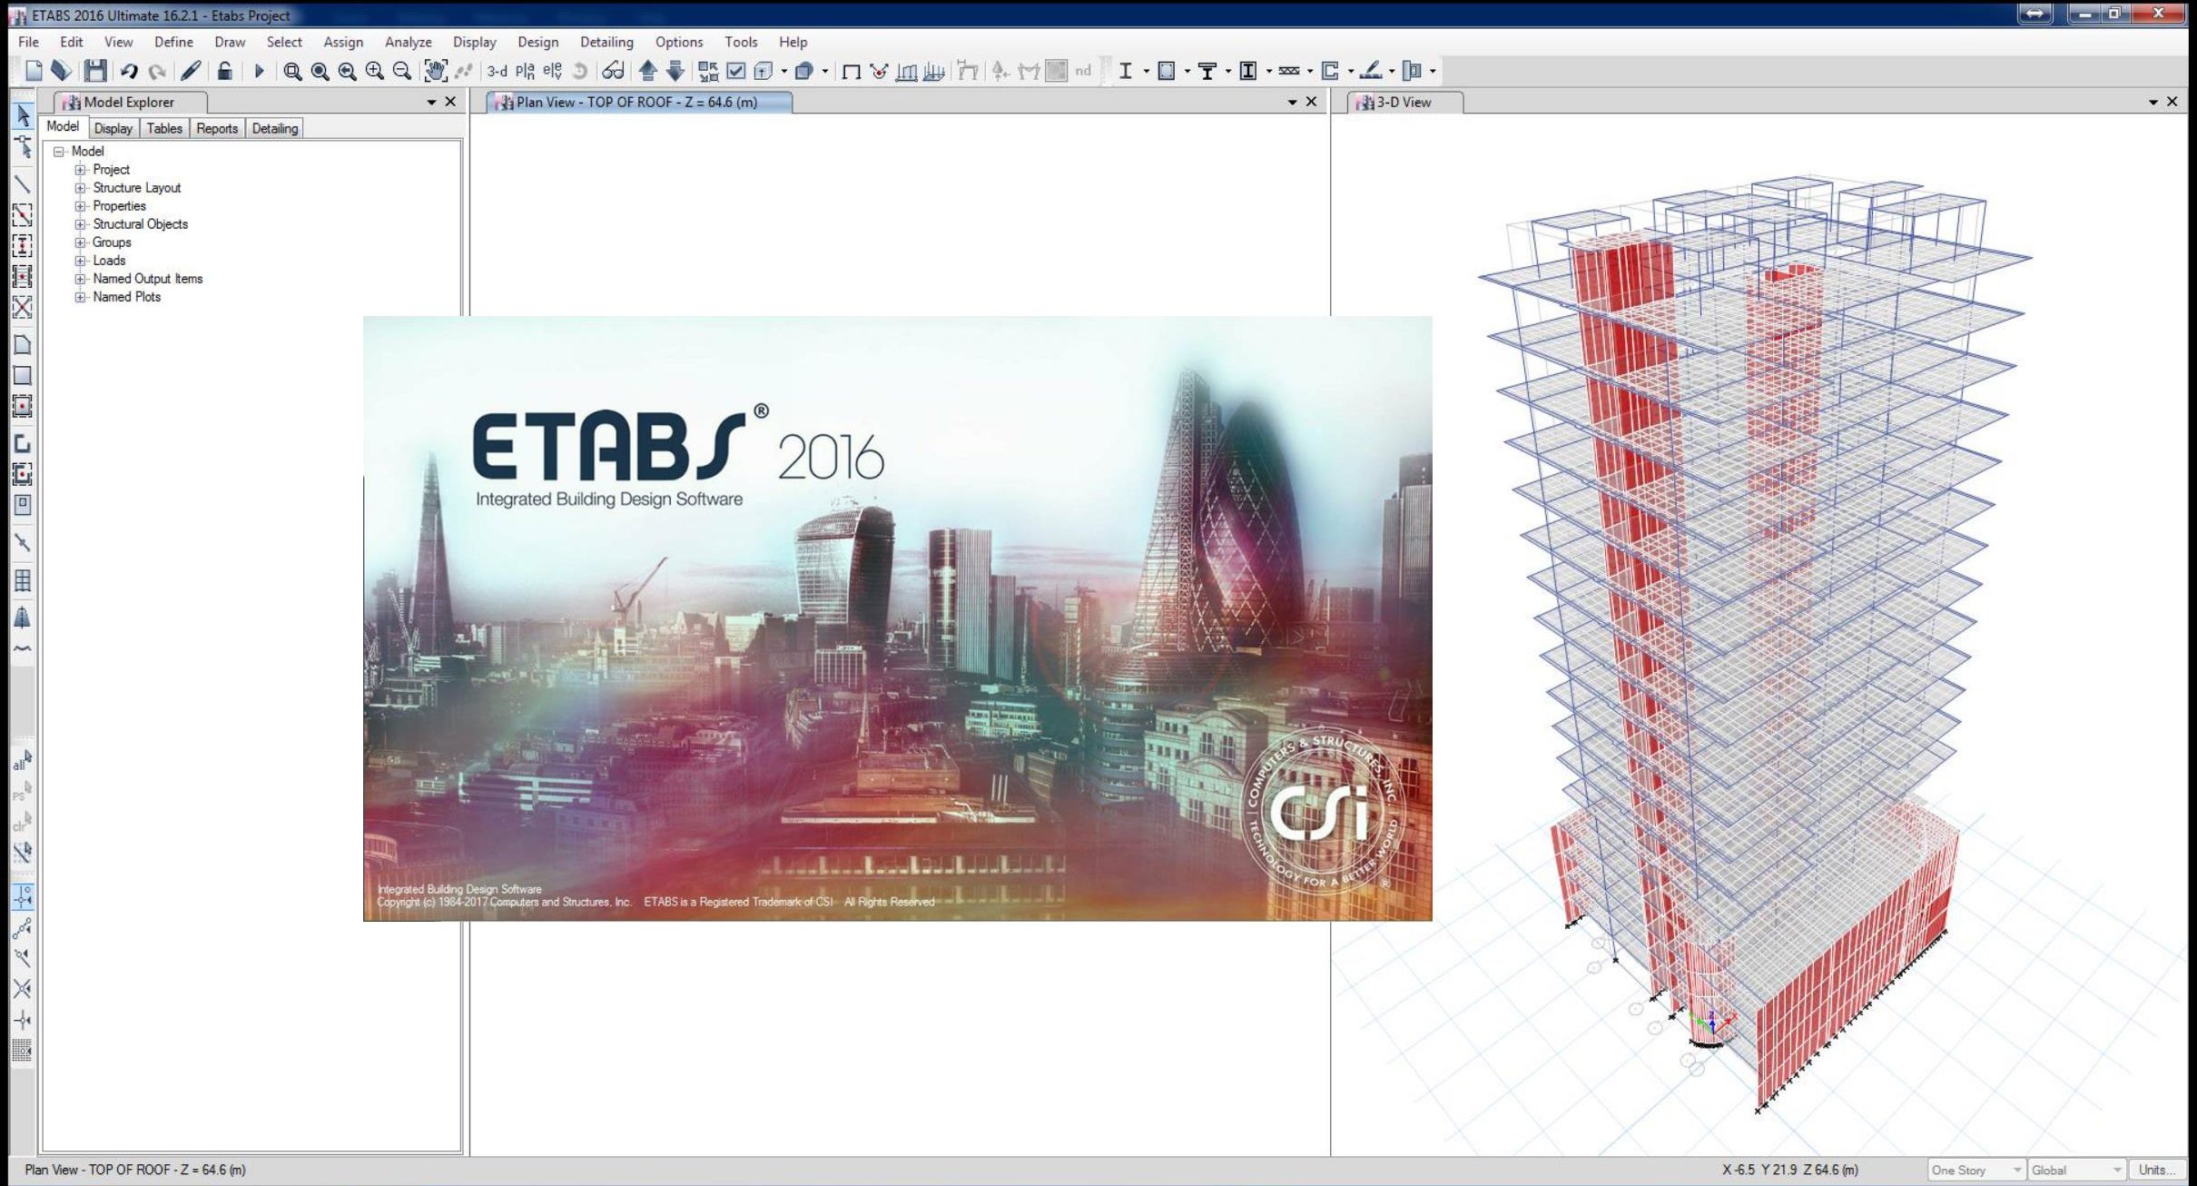Activate the Pan tool
Screen dimensions: 2197x1186
coord(434,70)
